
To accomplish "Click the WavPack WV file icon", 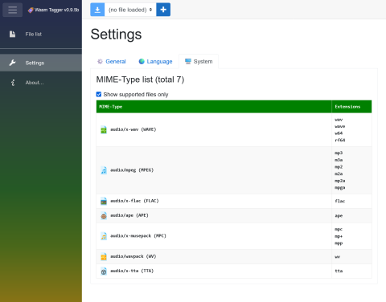I will click(x=104, y=257).
